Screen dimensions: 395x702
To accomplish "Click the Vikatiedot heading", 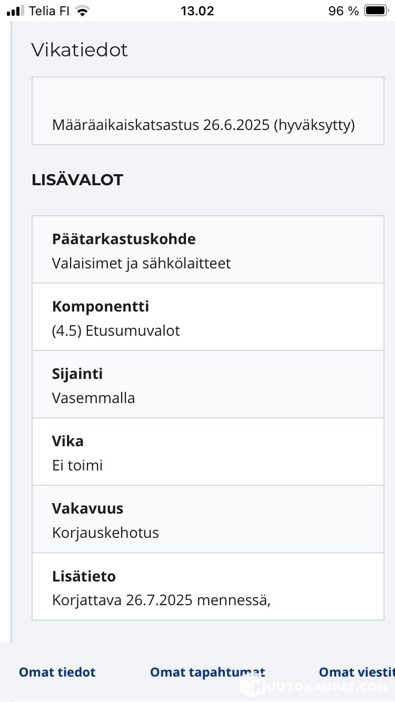I will [x=80, y=50].
